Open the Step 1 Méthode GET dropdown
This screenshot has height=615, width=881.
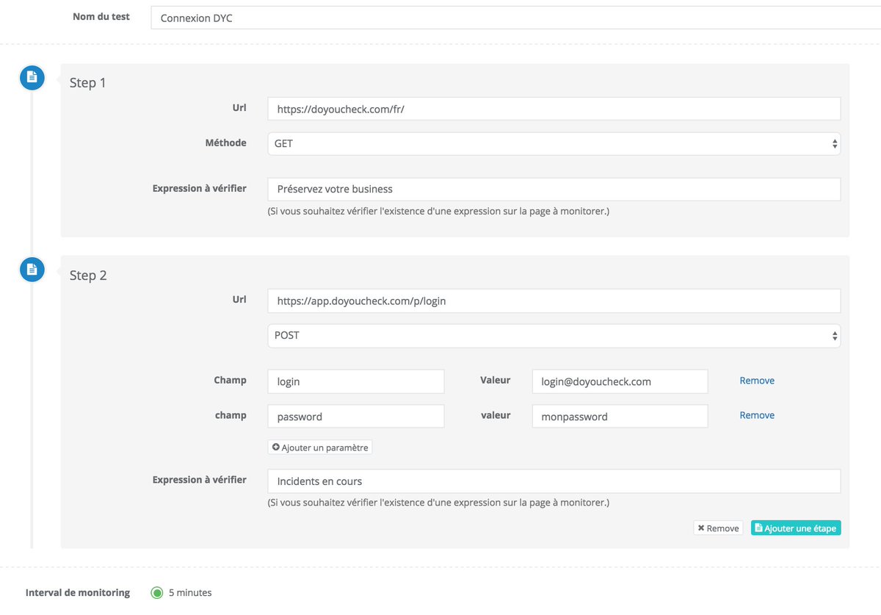pos(554,144)
